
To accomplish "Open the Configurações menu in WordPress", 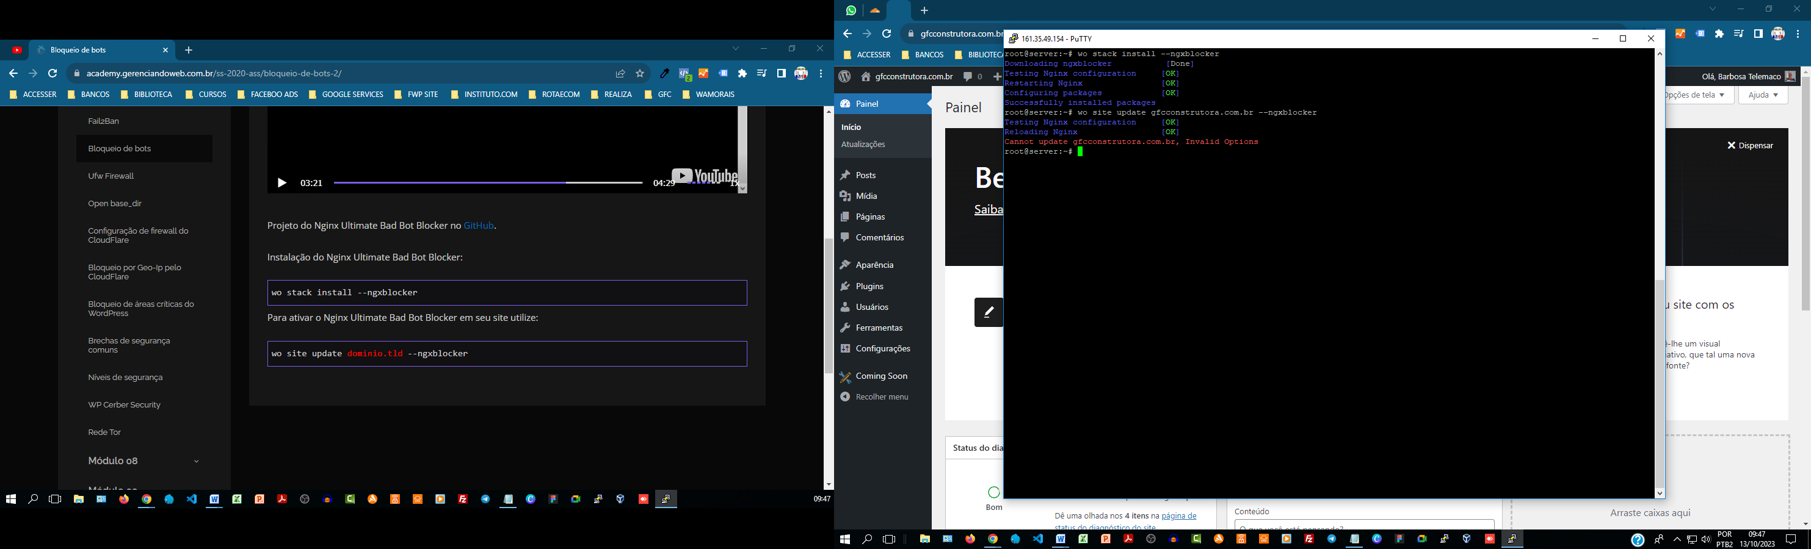I will click(882, 348).
